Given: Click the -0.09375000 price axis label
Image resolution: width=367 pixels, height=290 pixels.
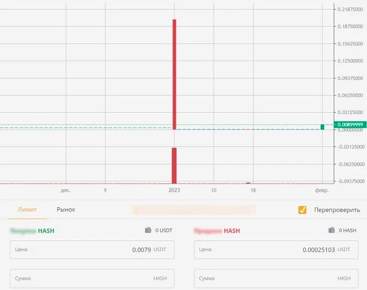Looking at the screenshot, I should [x=351, y=181].
